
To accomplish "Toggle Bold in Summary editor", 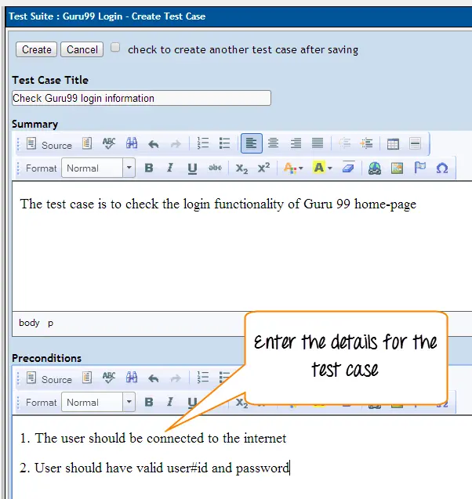I will 149,168.
